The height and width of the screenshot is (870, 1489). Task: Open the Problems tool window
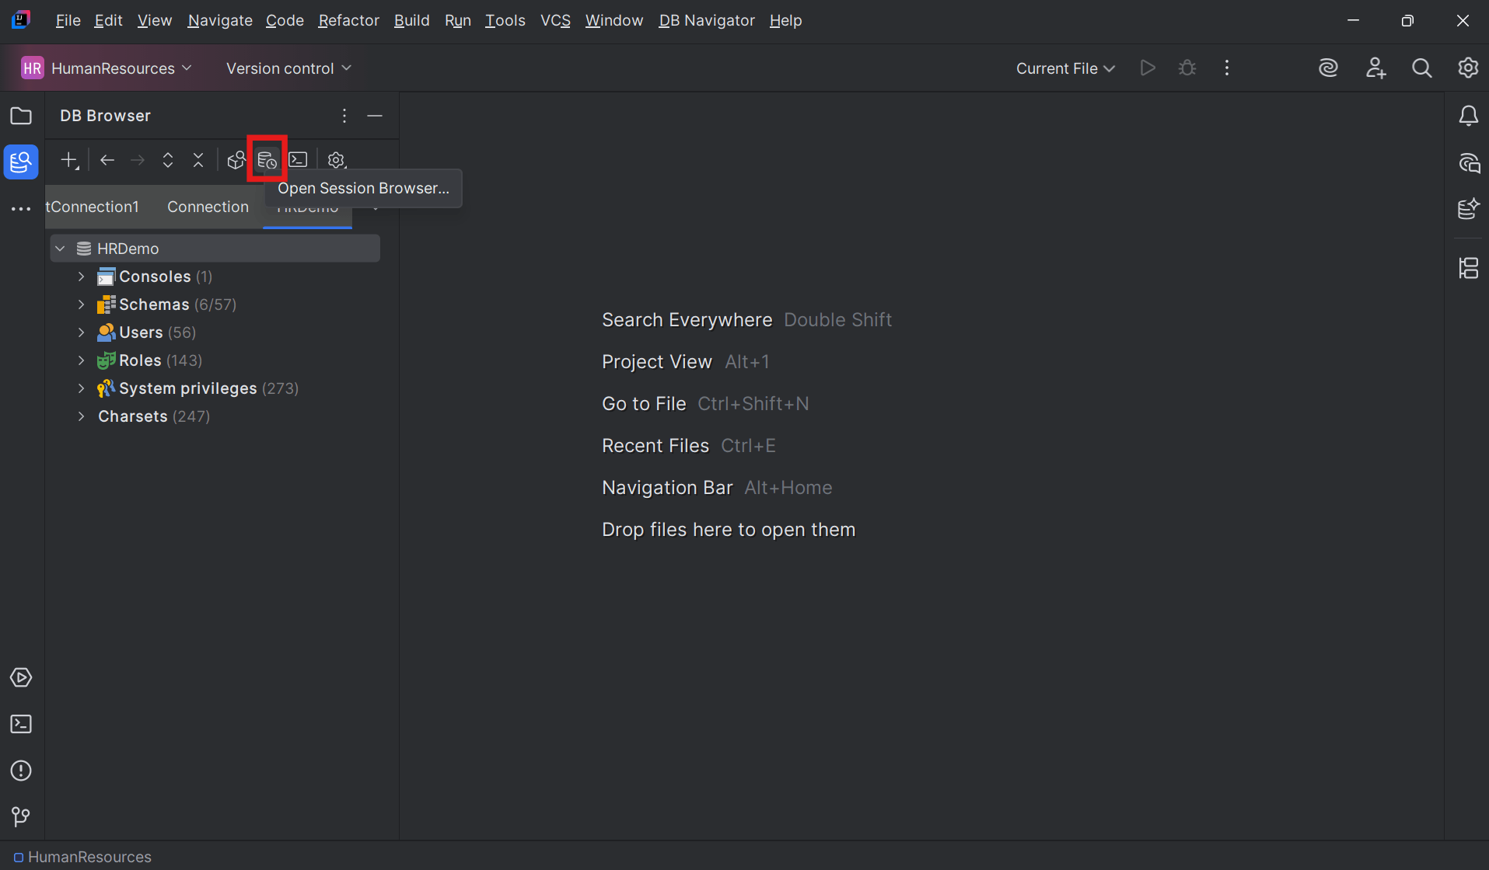coord(21,771)
